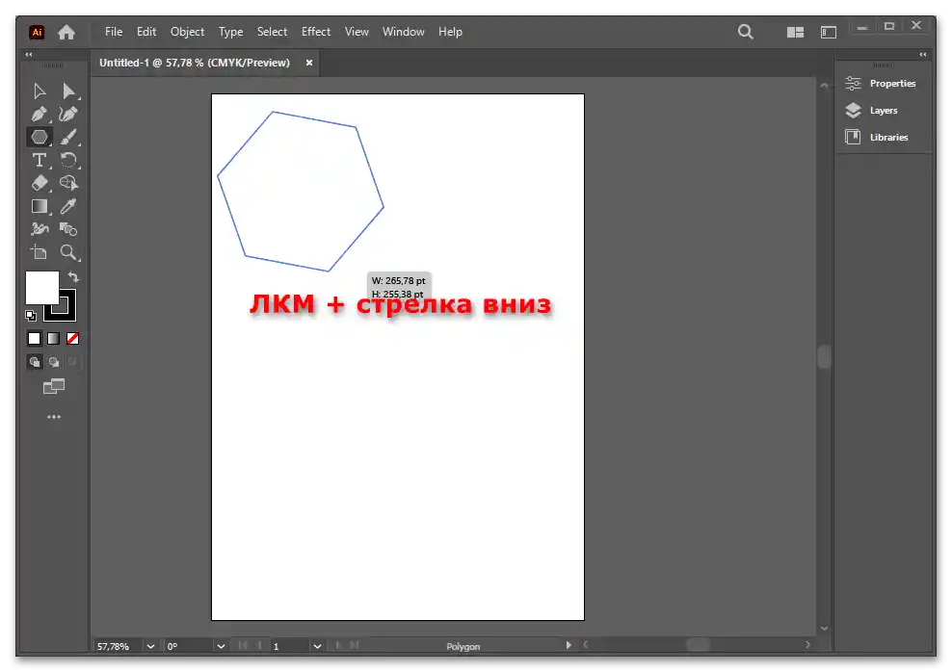Select the Paintbrush tool
Viewport: 952px width, 672px height.
[x=68, y=137]
